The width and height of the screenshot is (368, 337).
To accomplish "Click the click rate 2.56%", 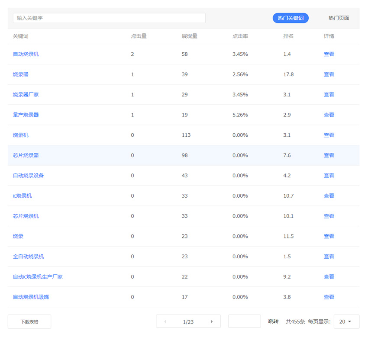I will (x=240, y=74).
